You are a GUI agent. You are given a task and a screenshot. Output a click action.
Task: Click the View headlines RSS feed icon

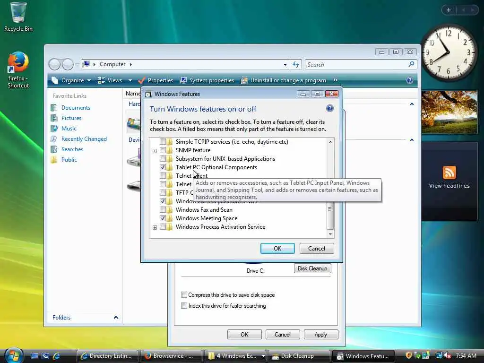click(449, 172)
